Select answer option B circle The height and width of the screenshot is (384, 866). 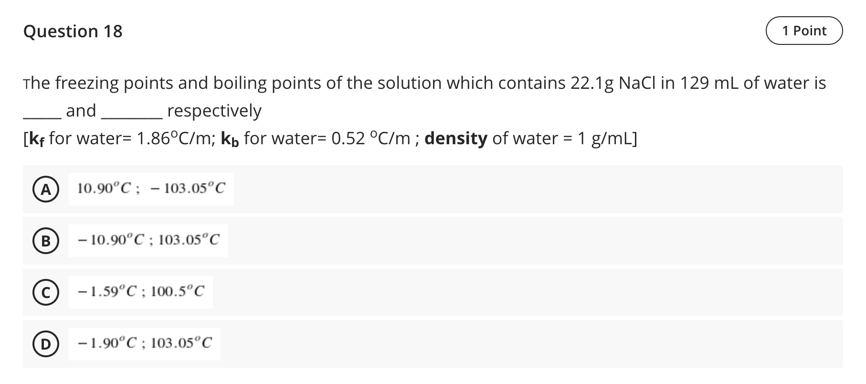pyautogui.click(x=45, y=241)
